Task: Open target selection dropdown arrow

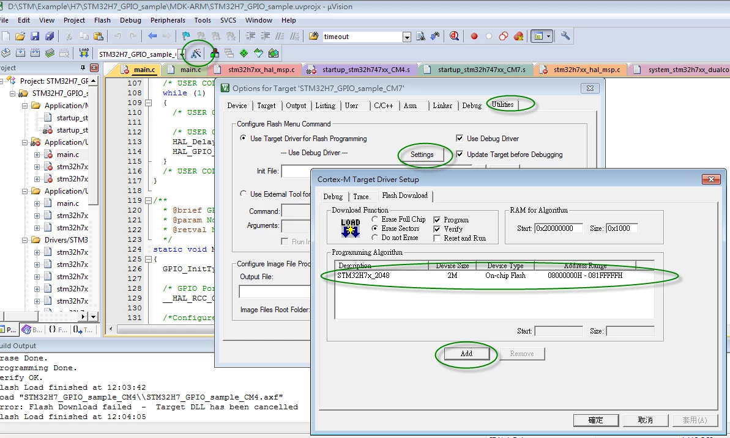Action: [181, 54]
